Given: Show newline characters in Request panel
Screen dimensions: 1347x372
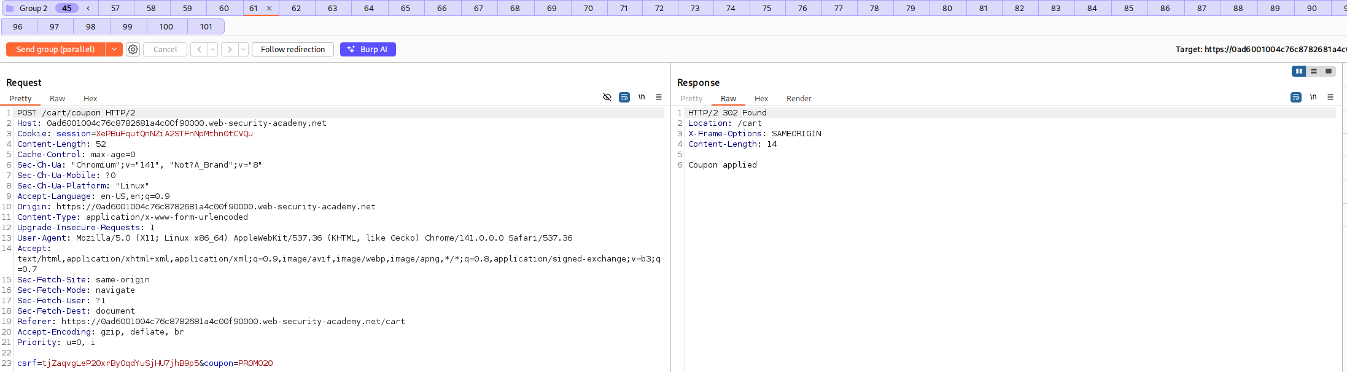Looking at the screenshot, I should point(642,97).
